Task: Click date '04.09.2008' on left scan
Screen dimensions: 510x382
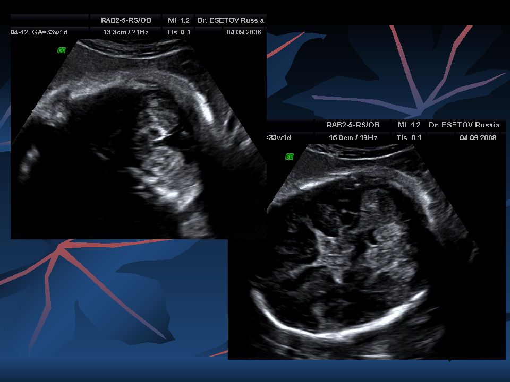Action: pyautogui.click(x=244, y=32)
